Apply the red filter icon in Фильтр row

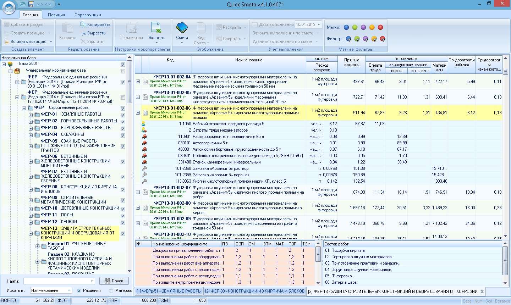click(383, 39)
